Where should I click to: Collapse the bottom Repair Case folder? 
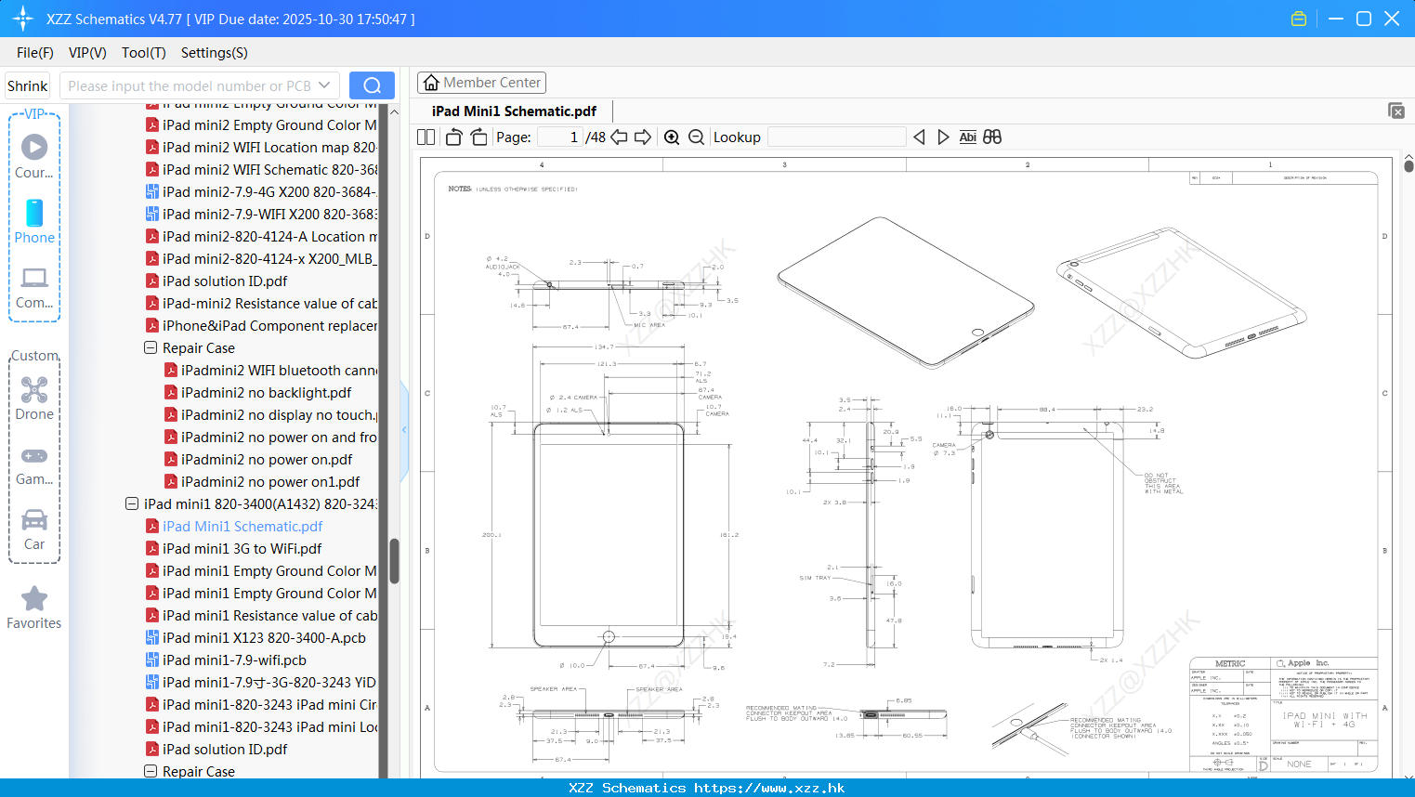151,771
